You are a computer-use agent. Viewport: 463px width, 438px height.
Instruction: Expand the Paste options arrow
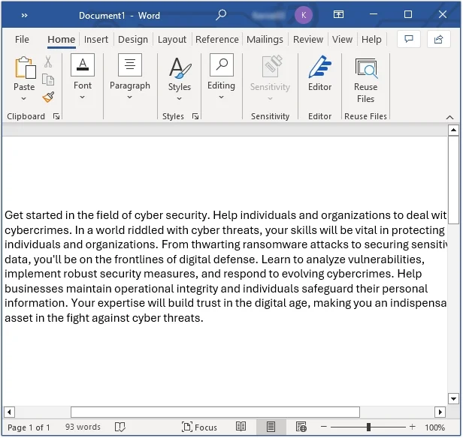[24, 99]
